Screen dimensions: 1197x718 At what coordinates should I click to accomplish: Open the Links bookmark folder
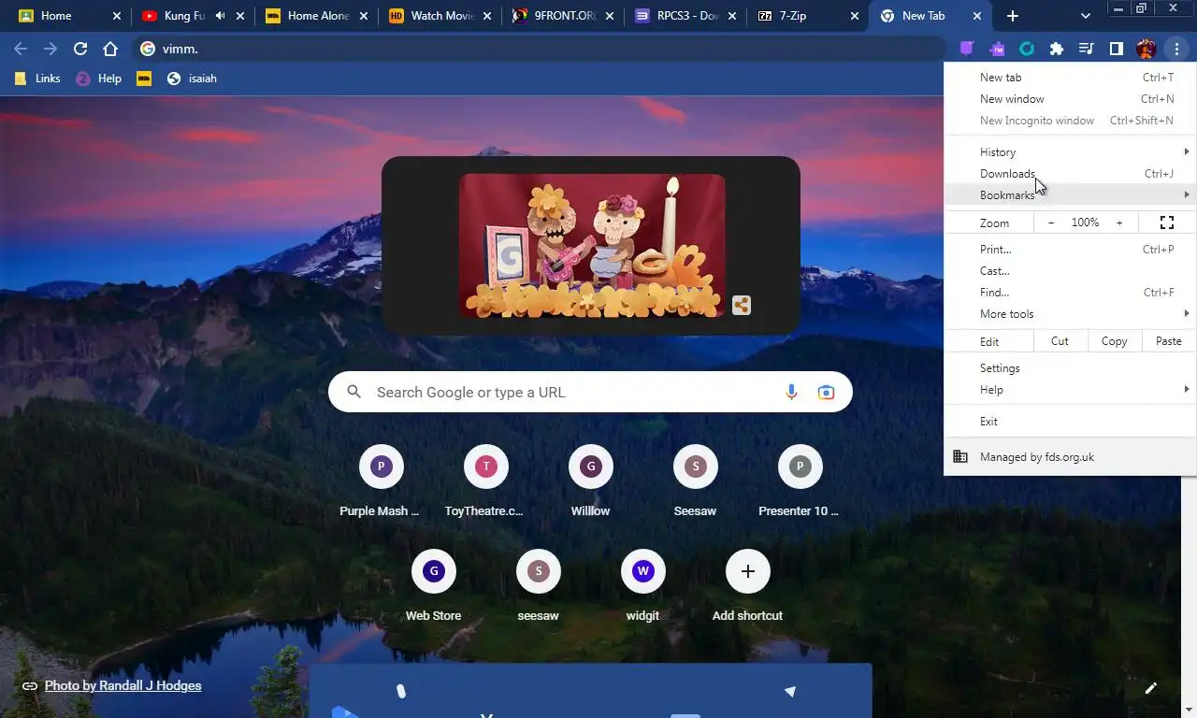pos(38,79)
